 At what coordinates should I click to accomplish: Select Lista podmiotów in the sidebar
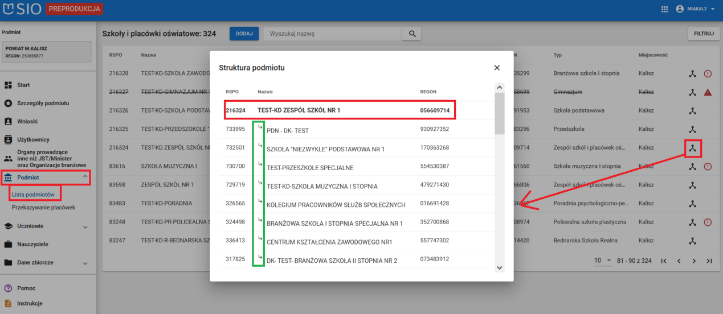tap(33, 195)
